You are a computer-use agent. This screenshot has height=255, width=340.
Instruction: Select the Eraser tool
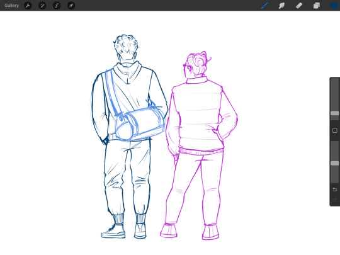coord(299,6)
